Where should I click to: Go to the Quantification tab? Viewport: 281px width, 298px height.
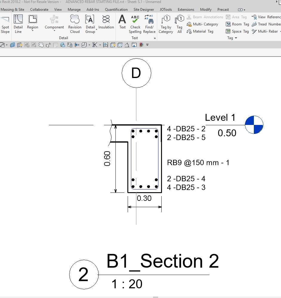pyautogui.click(x=116, y=10)
